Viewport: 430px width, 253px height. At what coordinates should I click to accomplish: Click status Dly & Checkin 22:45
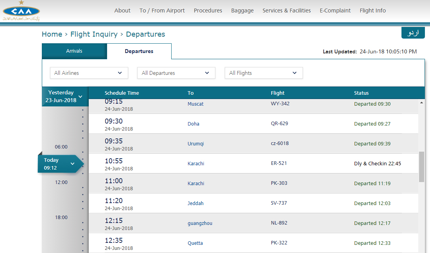377,164
